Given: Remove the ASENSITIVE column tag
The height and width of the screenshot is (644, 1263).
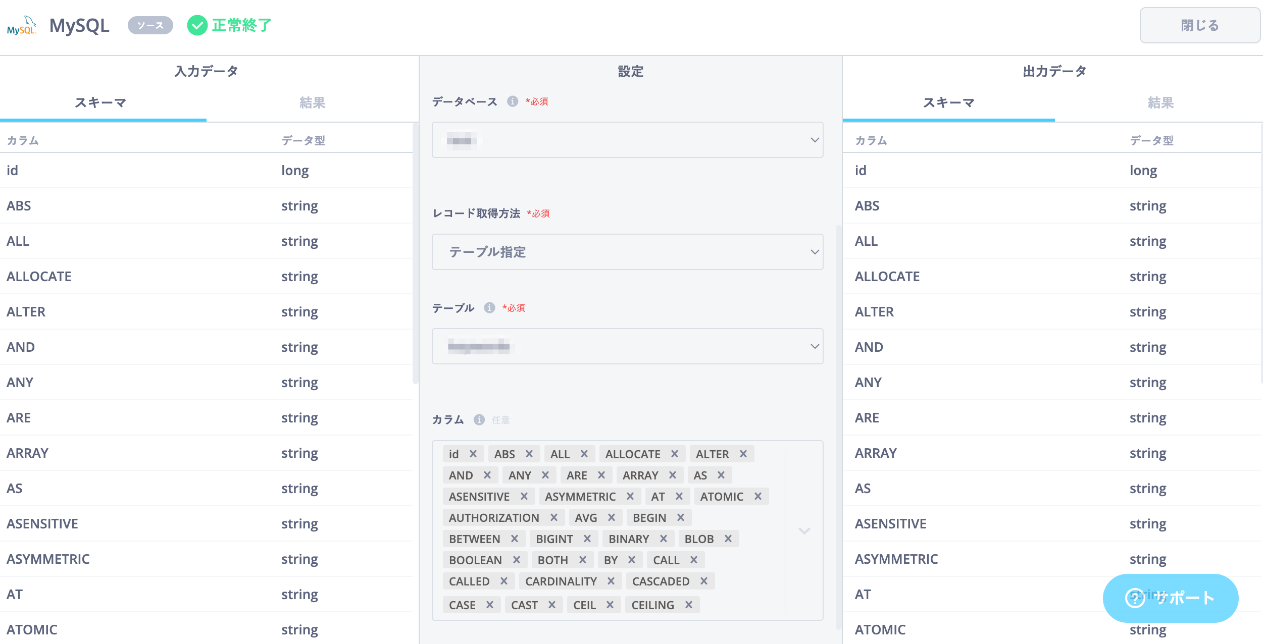Looking at the screenshot, I should (524, 496).
